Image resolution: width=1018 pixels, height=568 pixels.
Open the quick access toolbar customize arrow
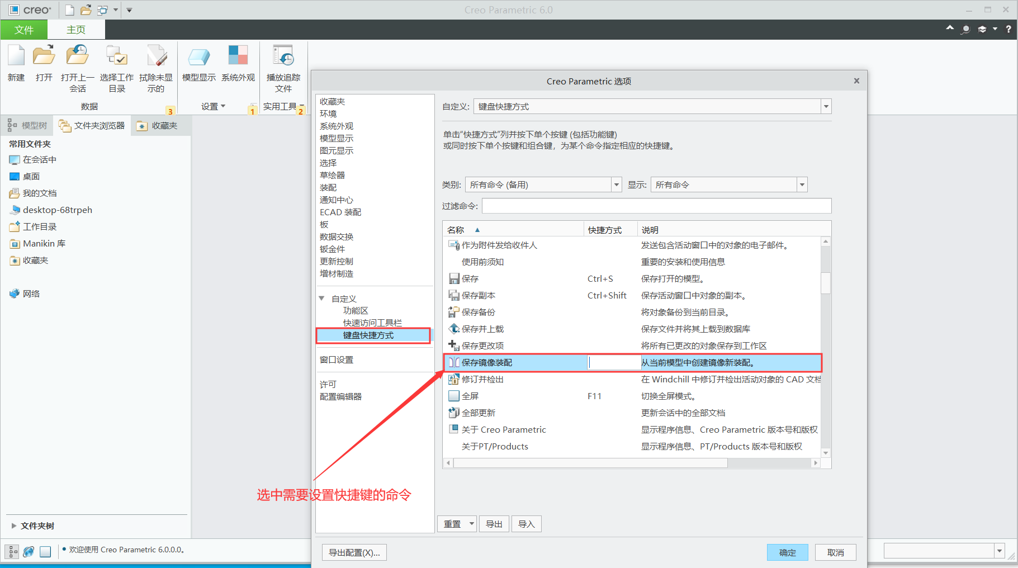pos(129,10)
